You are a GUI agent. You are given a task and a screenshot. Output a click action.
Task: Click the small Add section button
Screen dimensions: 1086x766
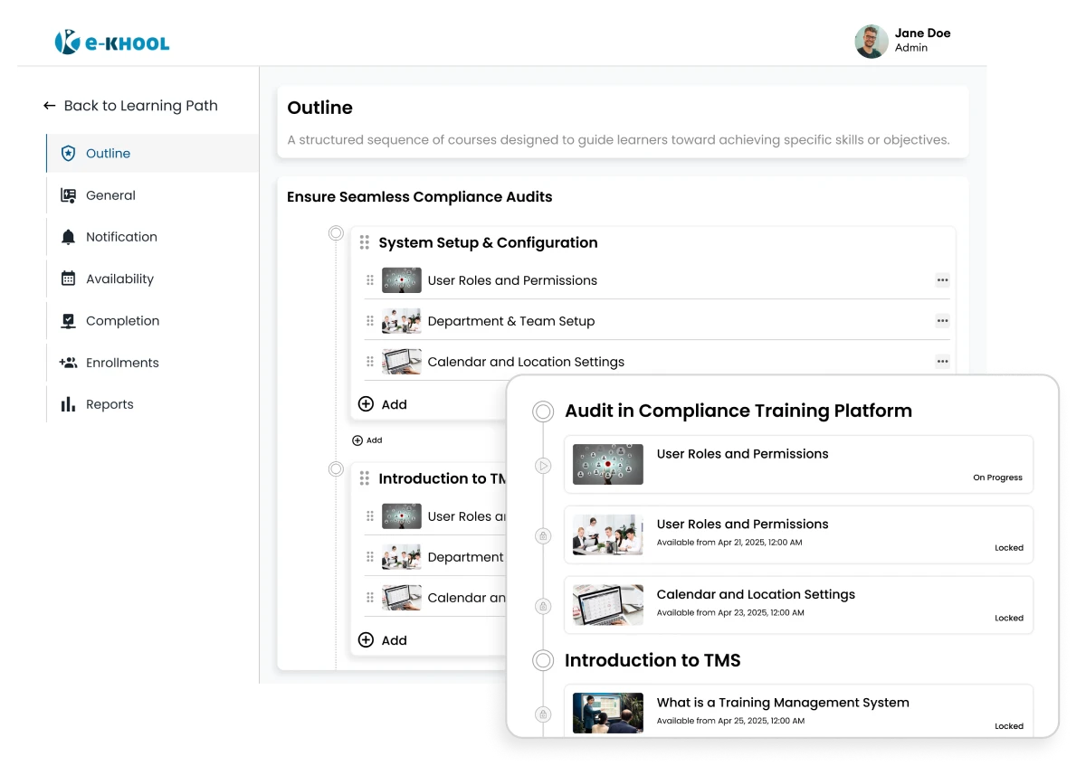click(x=367, y=440)
